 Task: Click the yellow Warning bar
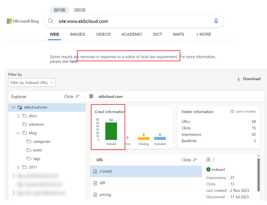click(144, 138)
